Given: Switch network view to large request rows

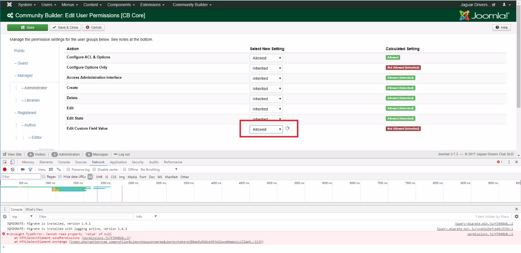Looking at the screenshot, I should pos(51,169).
